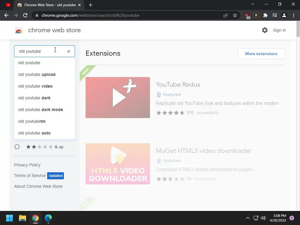This screenshot has height=225, width=300.
Task: Launch Microsoft Edge from taskbar
Action: pos(48,218)
